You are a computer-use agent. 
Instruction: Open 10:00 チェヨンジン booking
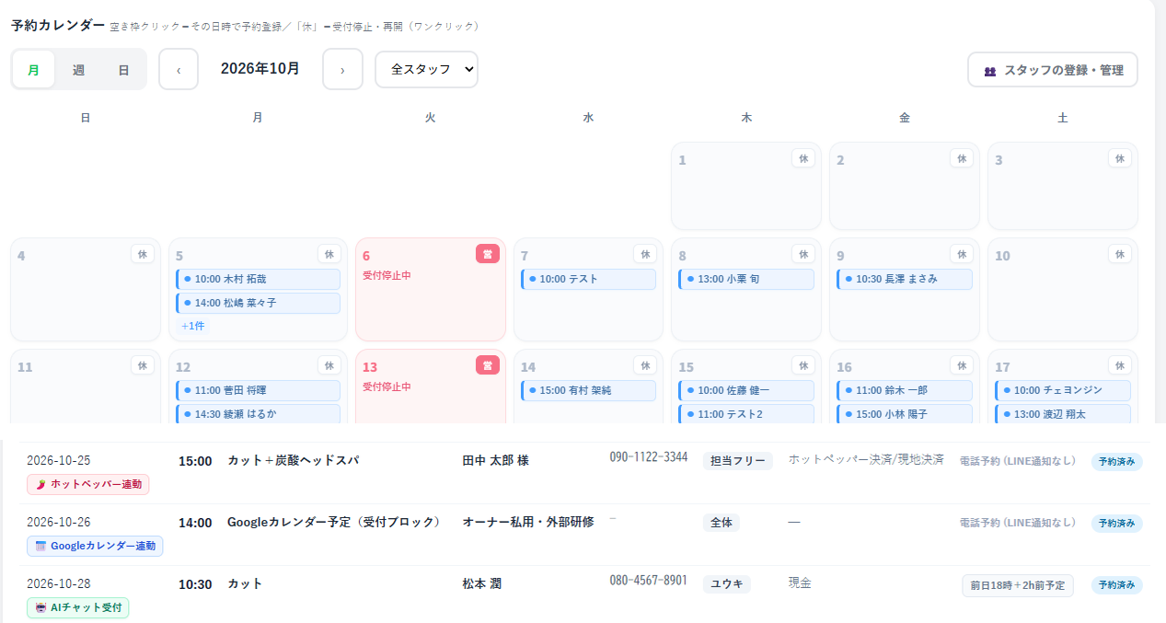click(x=1063, y=390)
